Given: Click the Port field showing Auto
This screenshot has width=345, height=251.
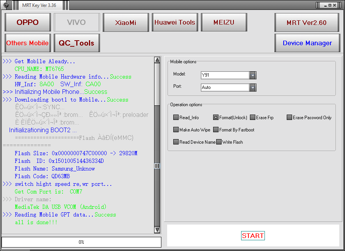Looking at the screenshot, I should [x=225, y=87].
